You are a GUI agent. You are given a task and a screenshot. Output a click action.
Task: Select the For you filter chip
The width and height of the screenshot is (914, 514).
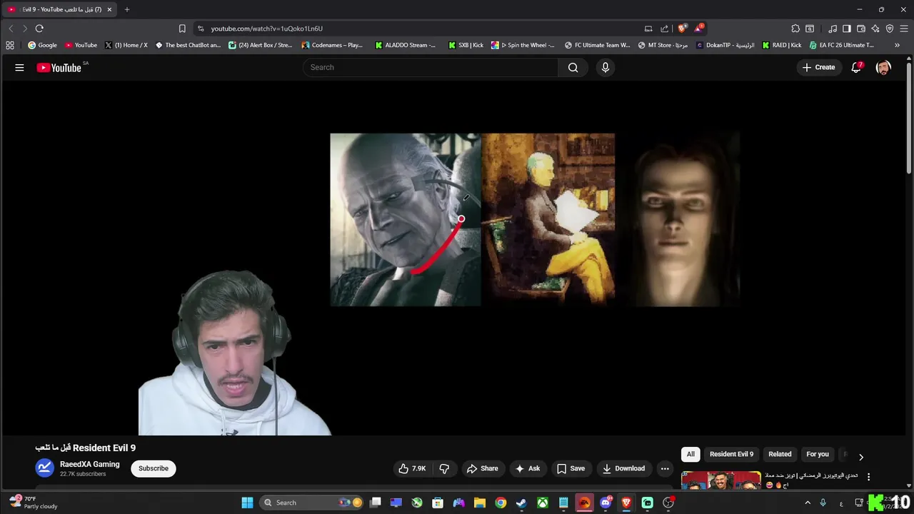[818, 454]
